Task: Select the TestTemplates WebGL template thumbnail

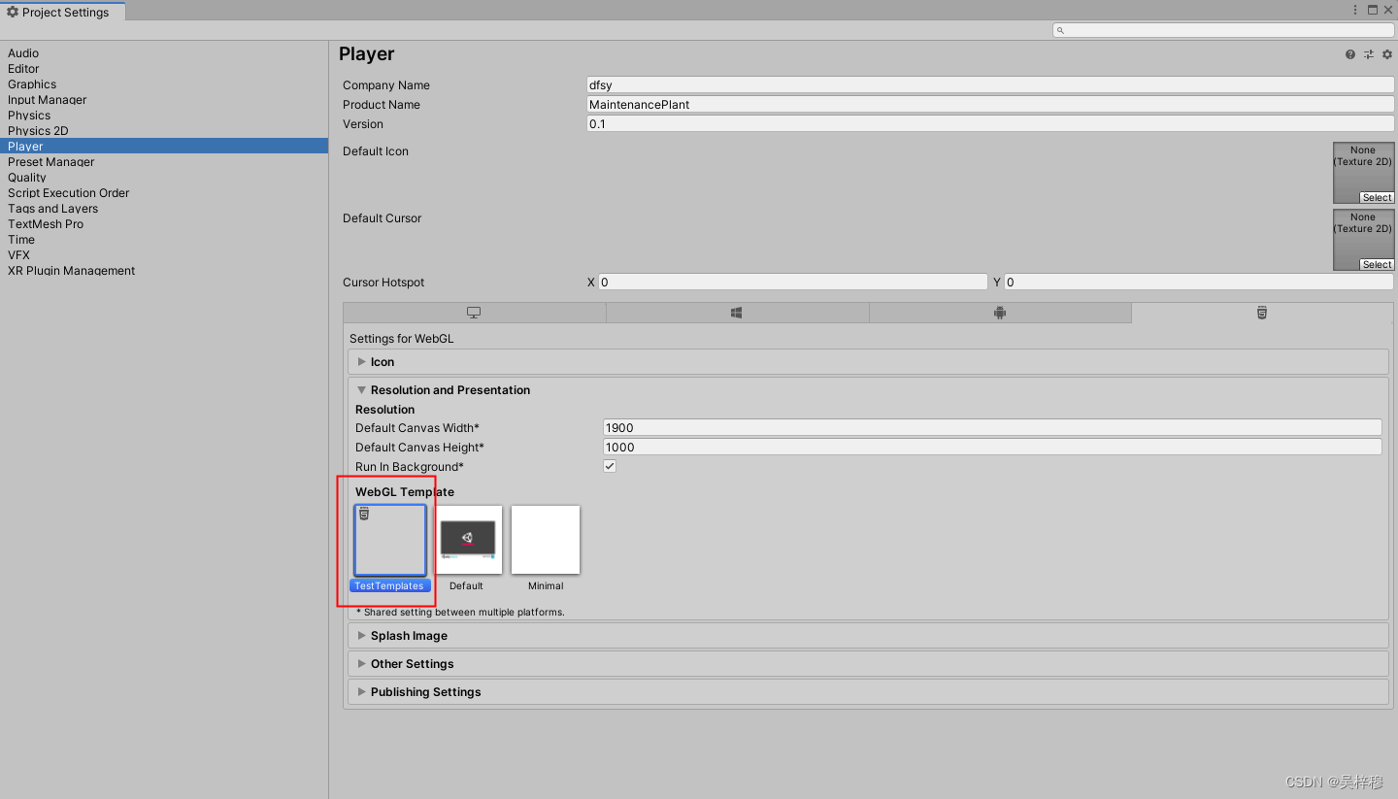Action: (x=389, y=539)
